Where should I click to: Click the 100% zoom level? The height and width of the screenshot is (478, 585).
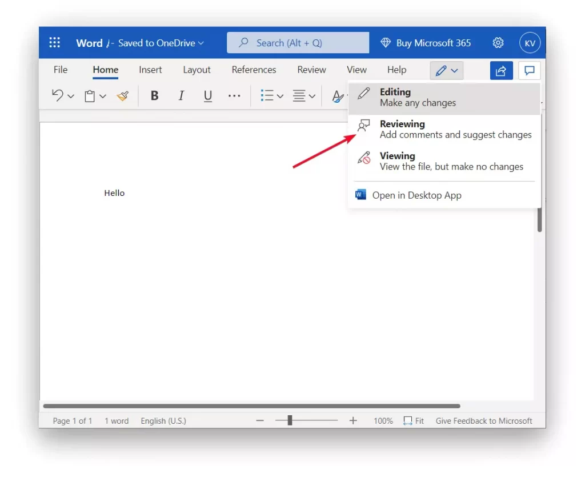pos(383,421)
